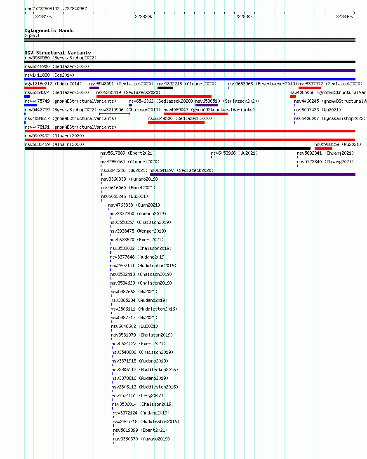Open nsv5692341 (Chuang2021) label

(x=325, y=153)
